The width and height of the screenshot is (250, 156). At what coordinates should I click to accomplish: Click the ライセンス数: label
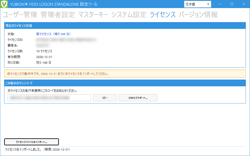coord(15,51)
